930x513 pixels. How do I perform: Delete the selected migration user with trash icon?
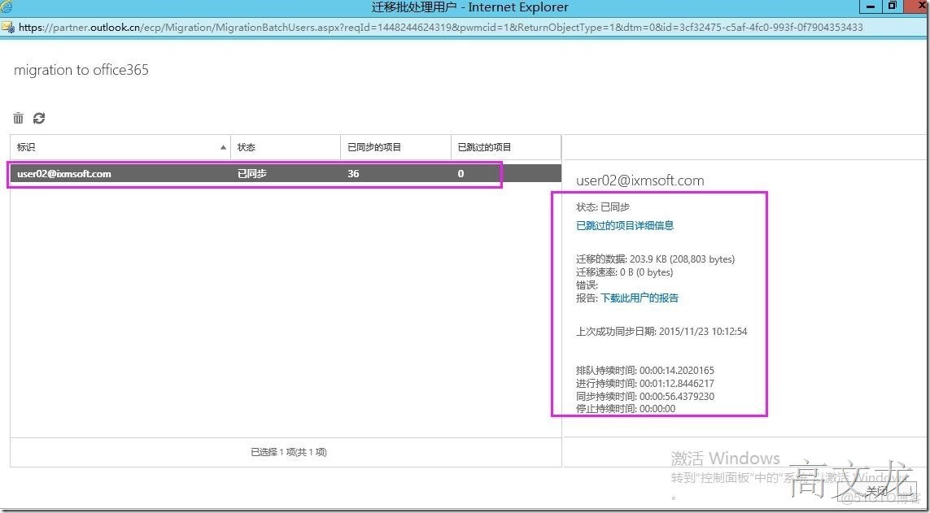click(x=18, y=118)
